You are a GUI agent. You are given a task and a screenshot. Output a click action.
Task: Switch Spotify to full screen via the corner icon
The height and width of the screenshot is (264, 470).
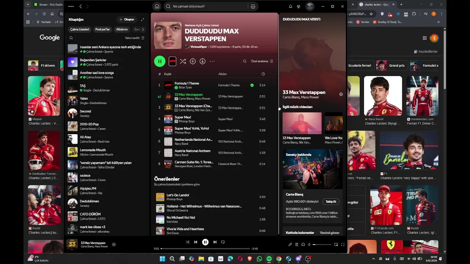click(343, 245)
